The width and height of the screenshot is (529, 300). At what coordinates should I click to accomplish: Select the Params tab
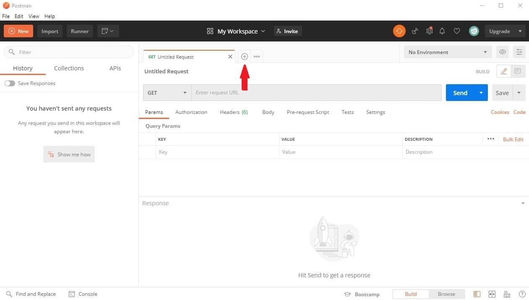coord(154,112)
